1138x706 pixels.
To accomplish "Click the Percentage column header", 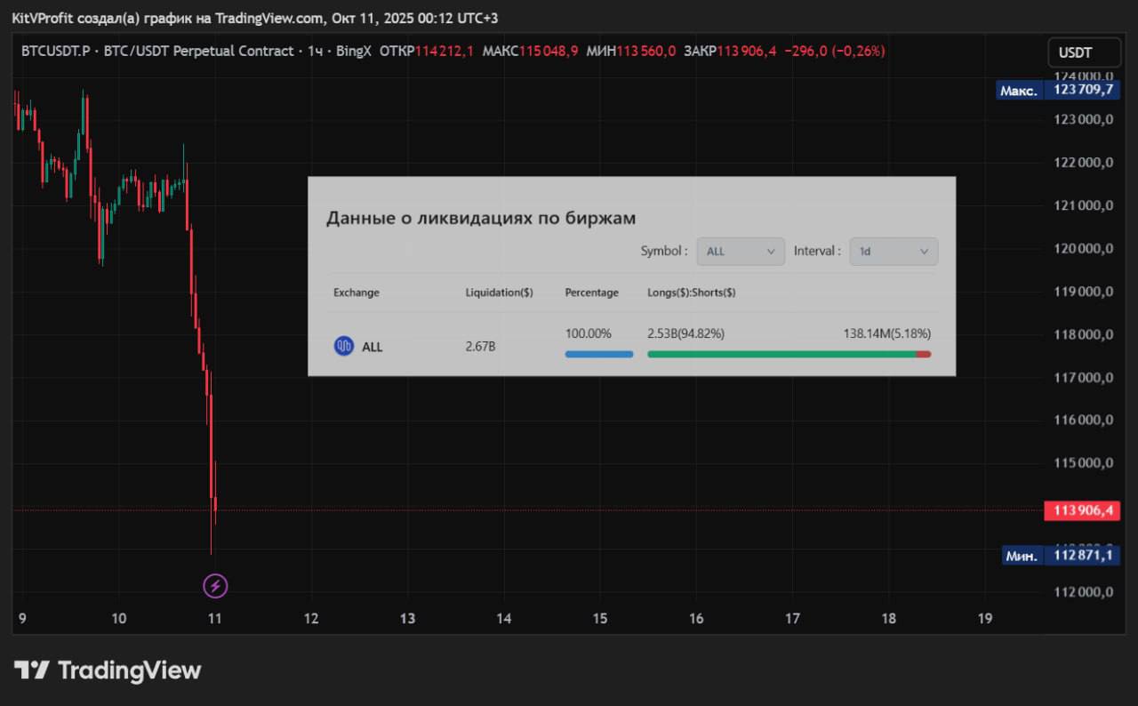I will pyautogui.click(x=591, y=293).
